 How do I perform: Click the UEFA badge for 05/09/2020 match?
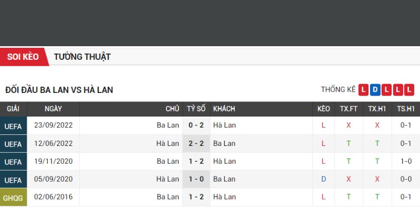pos(13,180)
